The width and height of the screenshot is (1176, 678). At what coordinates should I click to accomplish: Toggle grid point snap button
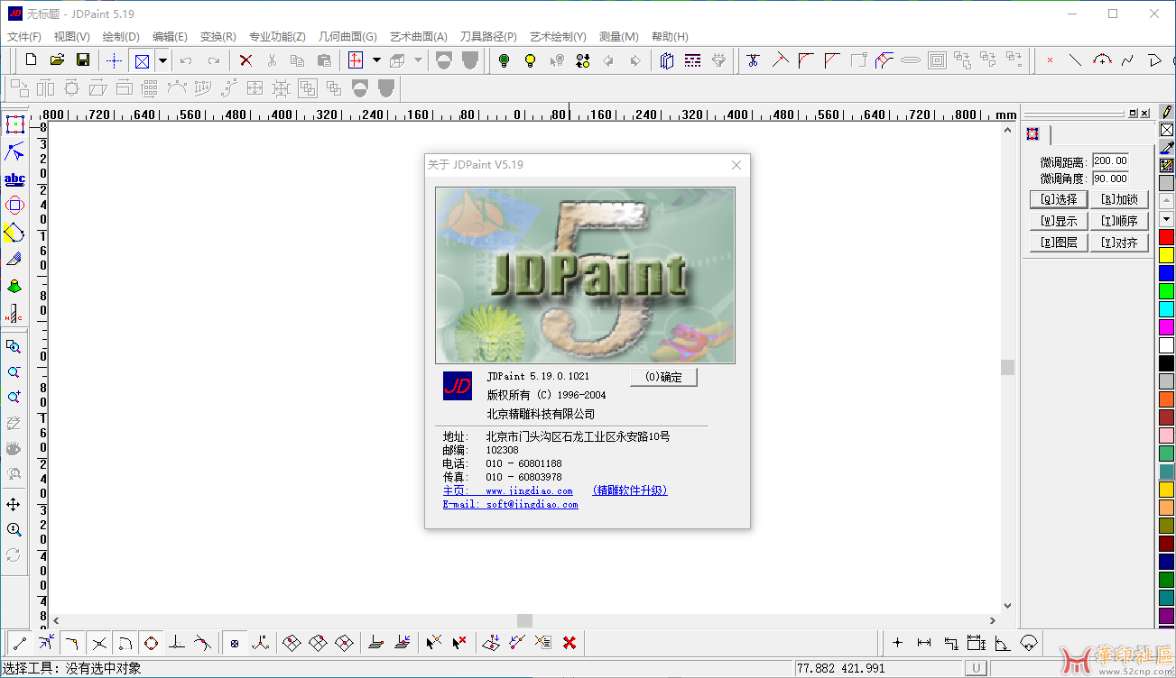click(x=234, y=643)
